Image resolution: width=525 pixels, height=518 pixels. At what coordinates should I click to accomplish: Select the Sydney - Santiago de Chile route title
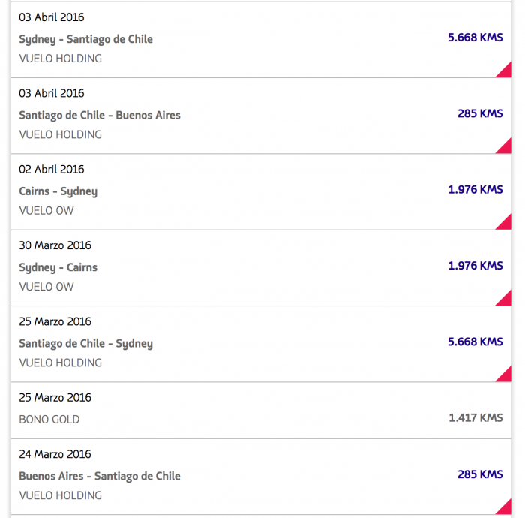click(x=85, y=39)
